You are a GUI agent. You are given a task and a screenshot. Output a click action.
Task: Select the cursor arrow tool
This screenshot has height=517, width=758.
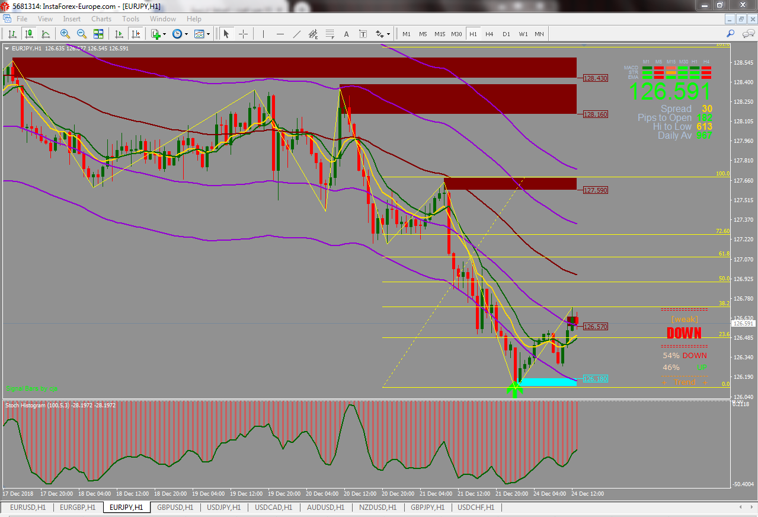click(226, 34)
